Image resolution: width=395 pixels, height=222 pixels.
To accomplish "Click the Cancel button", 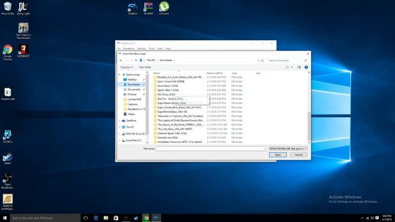I will pyautogui.click(x=298, y=155).
